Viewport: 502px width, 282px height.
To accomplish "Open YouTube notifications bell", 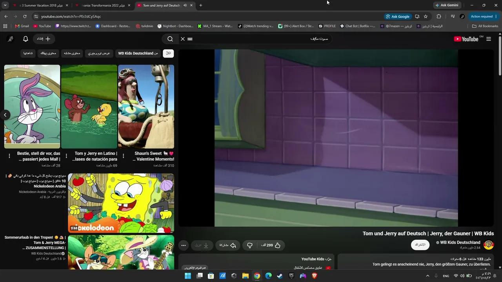I will pos(25,39).
